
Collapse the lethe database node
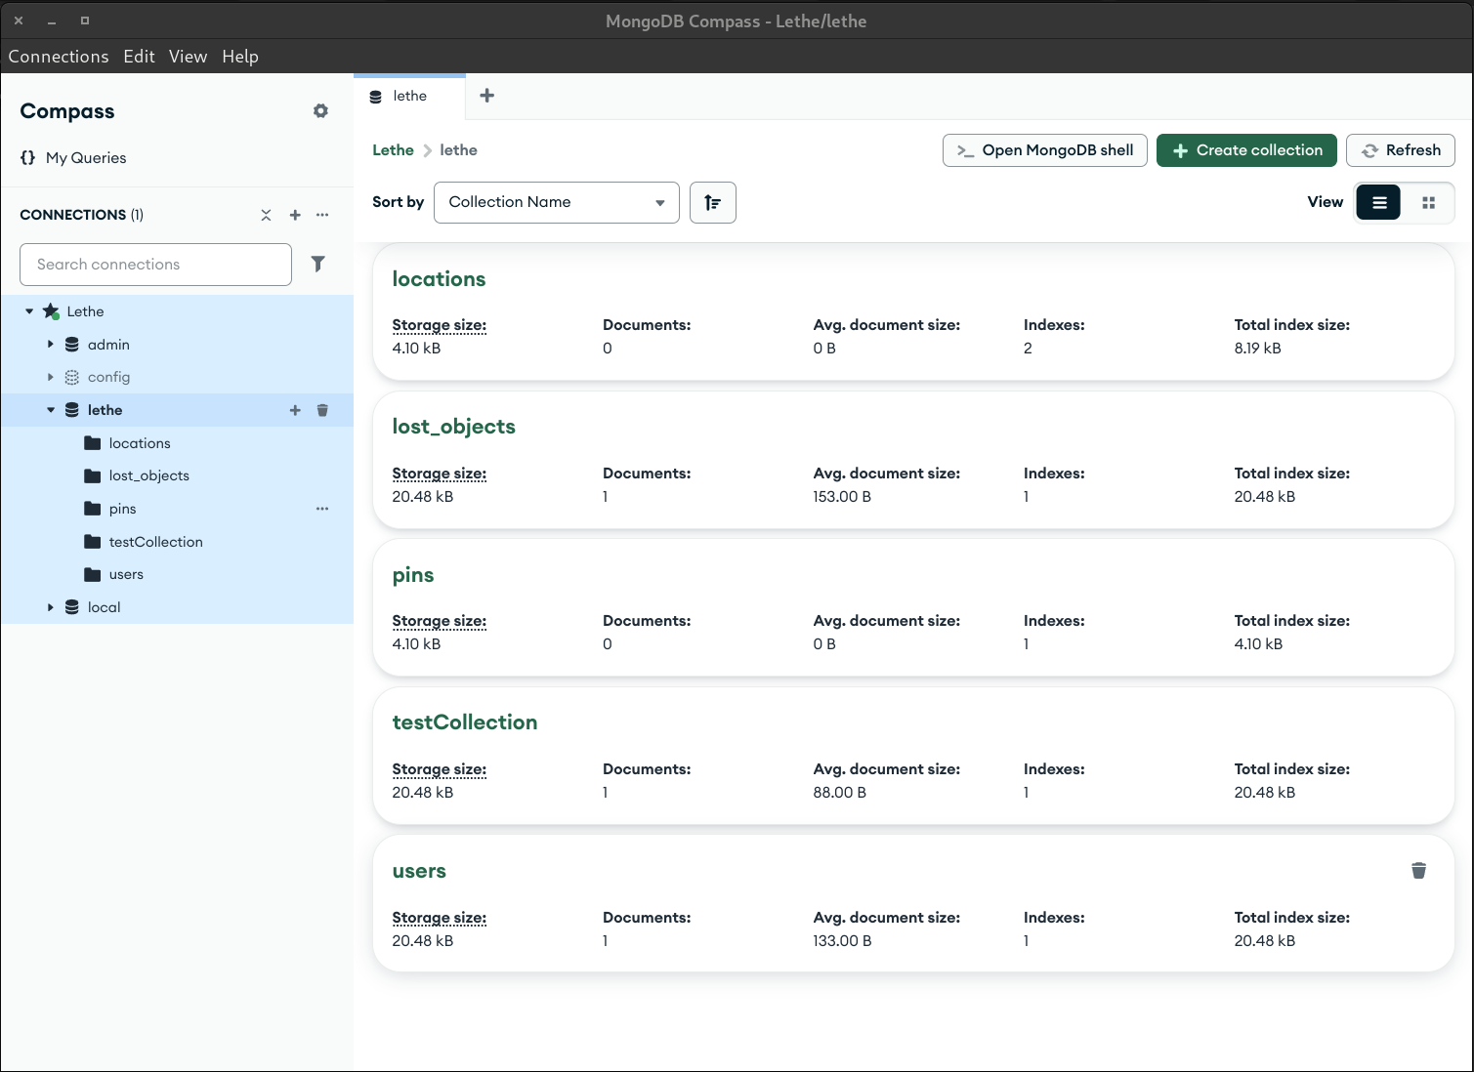tap(51, 410)
